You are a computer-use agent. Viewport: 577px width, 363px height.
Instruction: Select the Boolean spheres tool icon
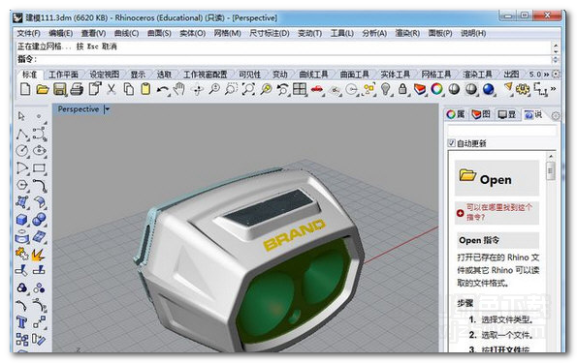pos(39,220)
